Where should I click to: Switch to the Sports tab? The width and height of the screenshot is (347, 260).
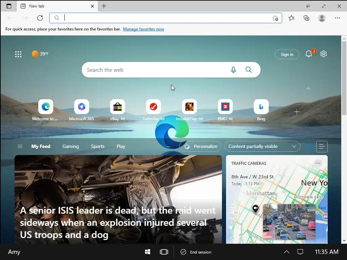click(x=98, y=146)
